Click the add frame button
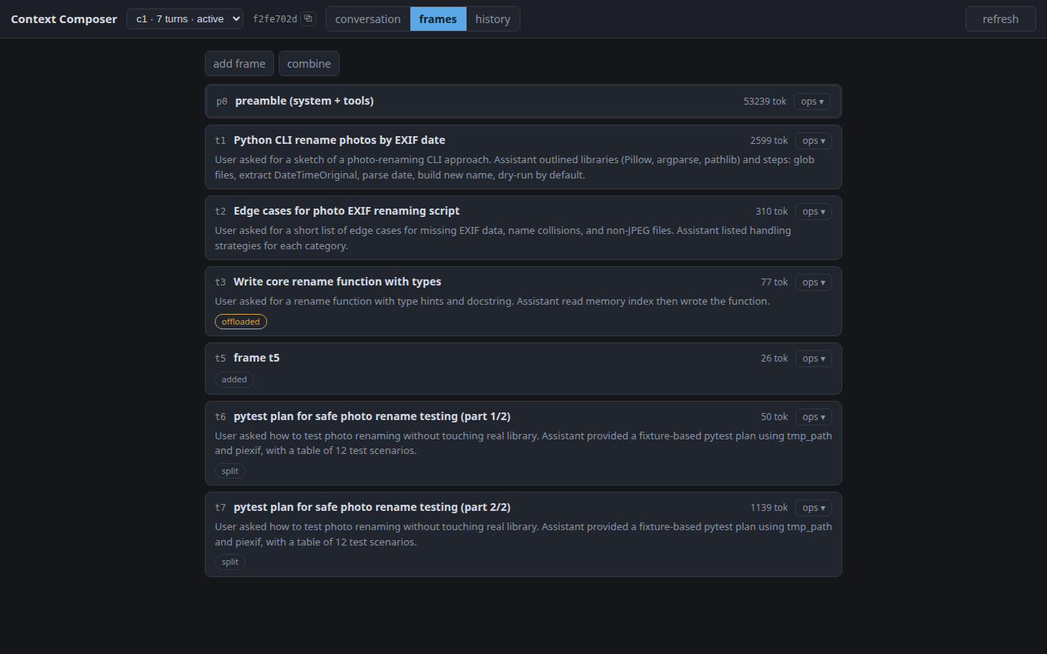This screenshot has width=1047, height=654. point(239,64)
